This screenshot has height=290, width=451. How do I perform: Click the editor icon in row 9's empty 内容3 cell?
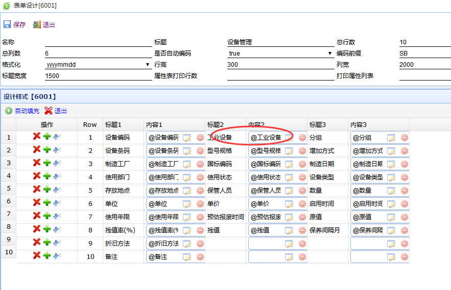point(391,244)
